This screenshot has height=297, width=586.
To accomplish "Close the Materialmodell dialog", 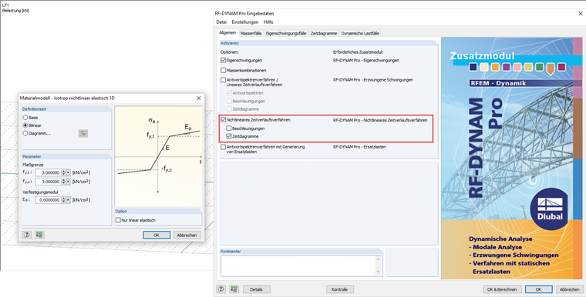I will click(x=198, y=98).
